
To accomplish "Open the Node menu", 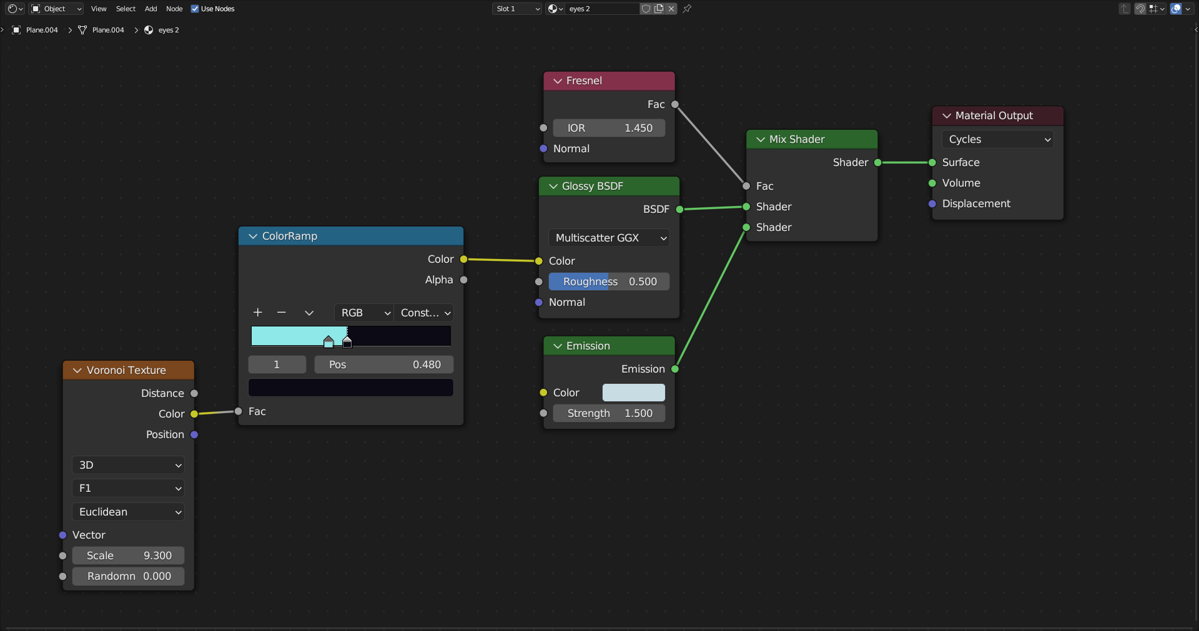I will pyautogui.click(x=174, y=9).
